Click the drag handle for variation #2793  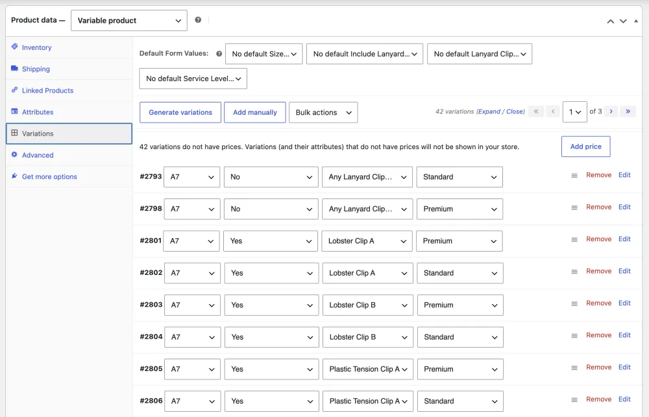(x=574, y=175)
